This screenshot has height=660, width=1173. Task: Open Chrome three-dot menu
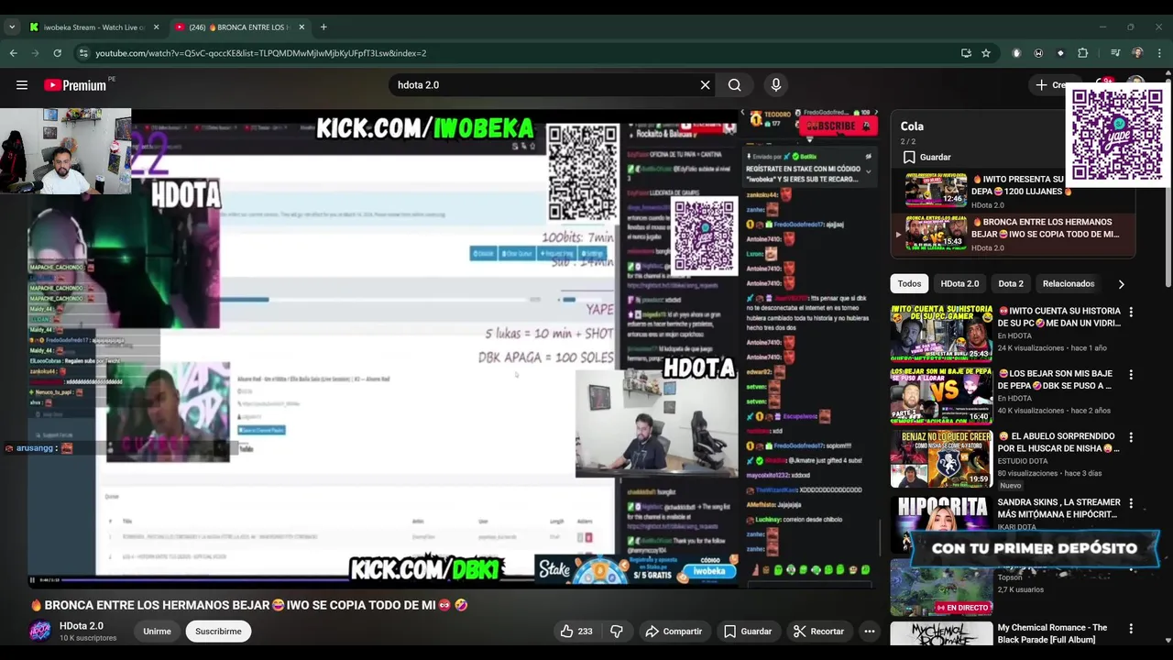point(1159,53)
